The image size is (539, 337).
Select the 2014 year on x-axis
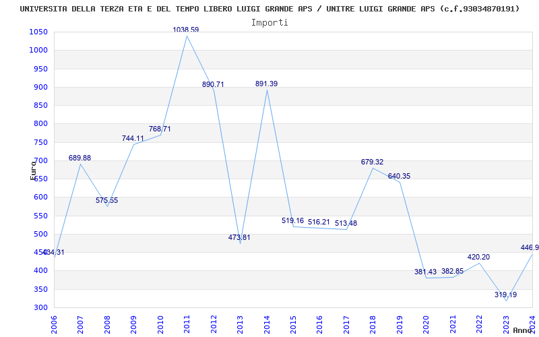click(x=267, y=324)
